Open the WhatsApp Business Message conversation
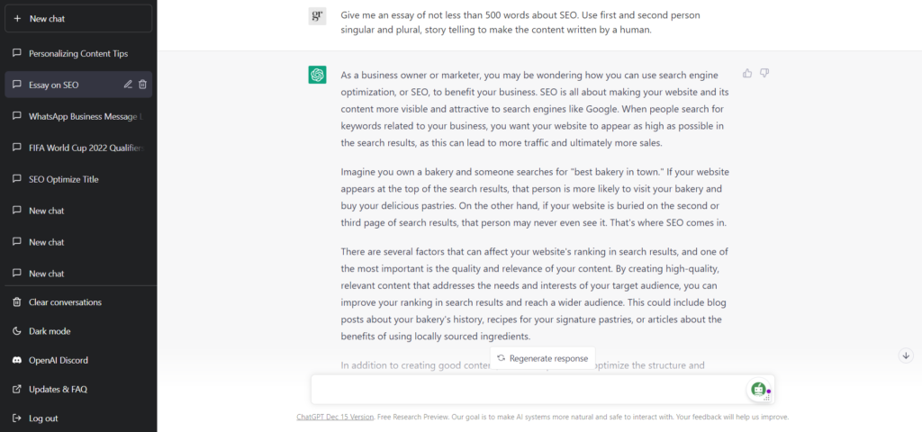Image resolution: width=922 pixels, height=432 pixels. pyautogui.click(x=78, y=116)
